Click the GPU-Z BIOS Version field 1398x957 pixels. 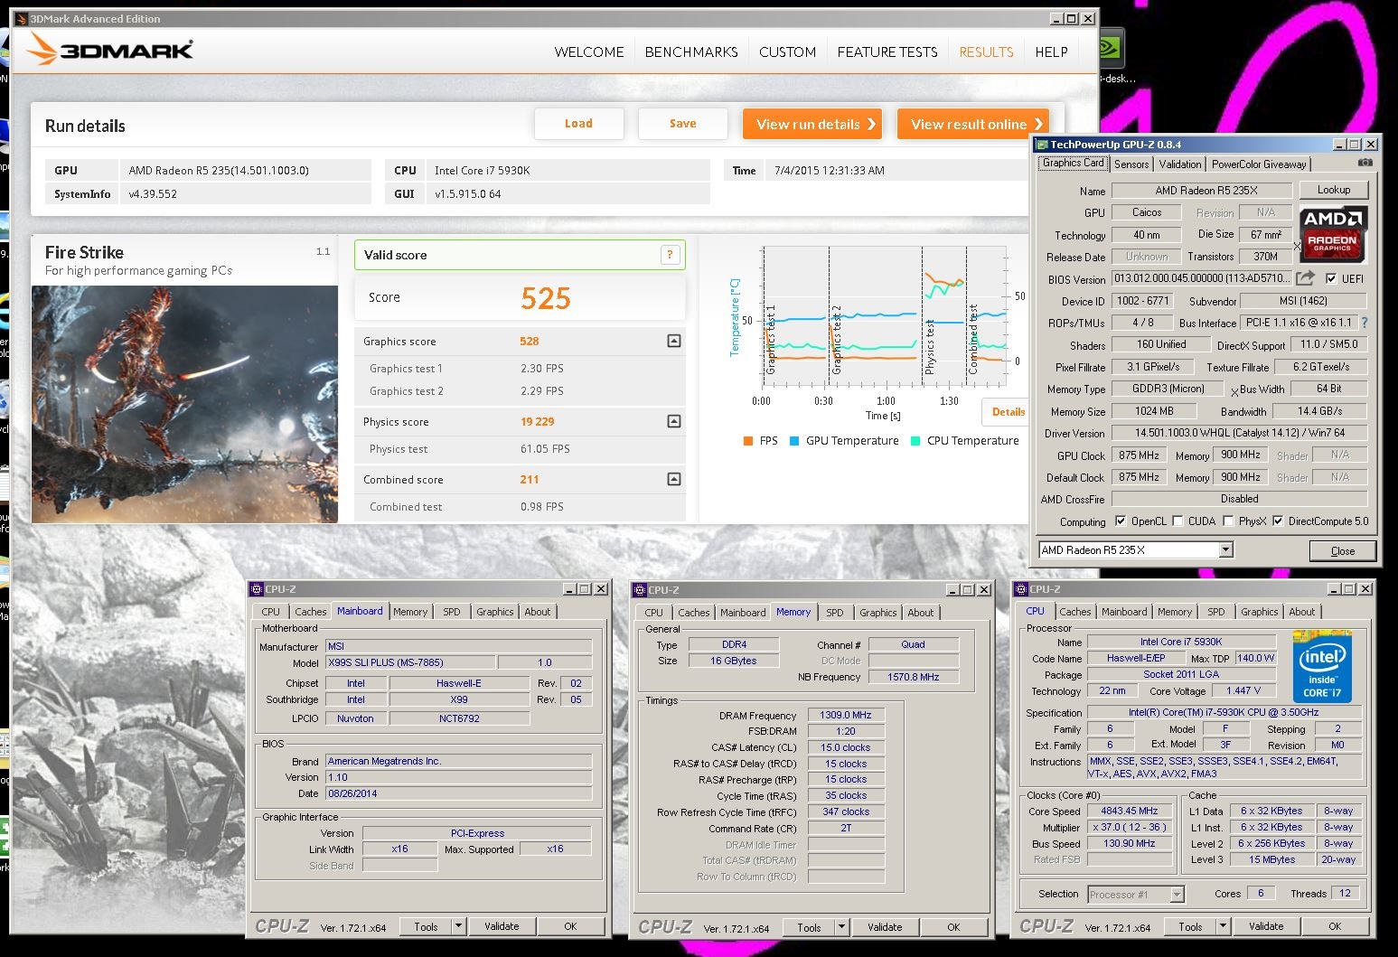click(1201, 278)
